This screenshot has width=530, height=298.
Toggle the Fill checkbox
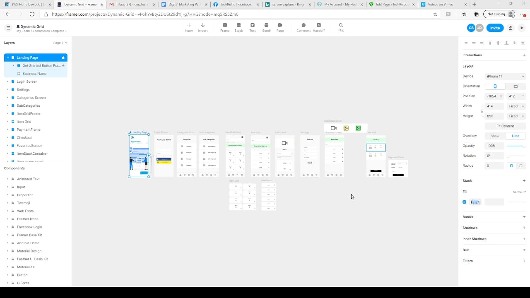click(464, 202)
